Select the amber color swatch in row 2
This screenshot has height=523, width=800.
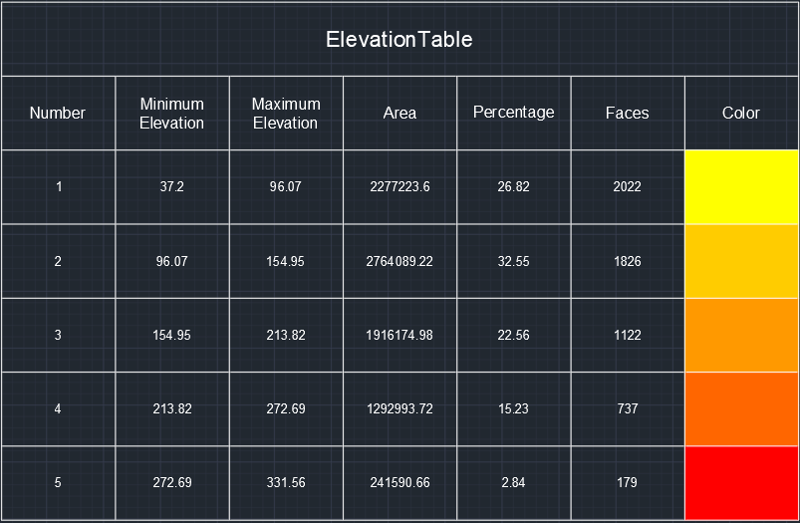741,261
